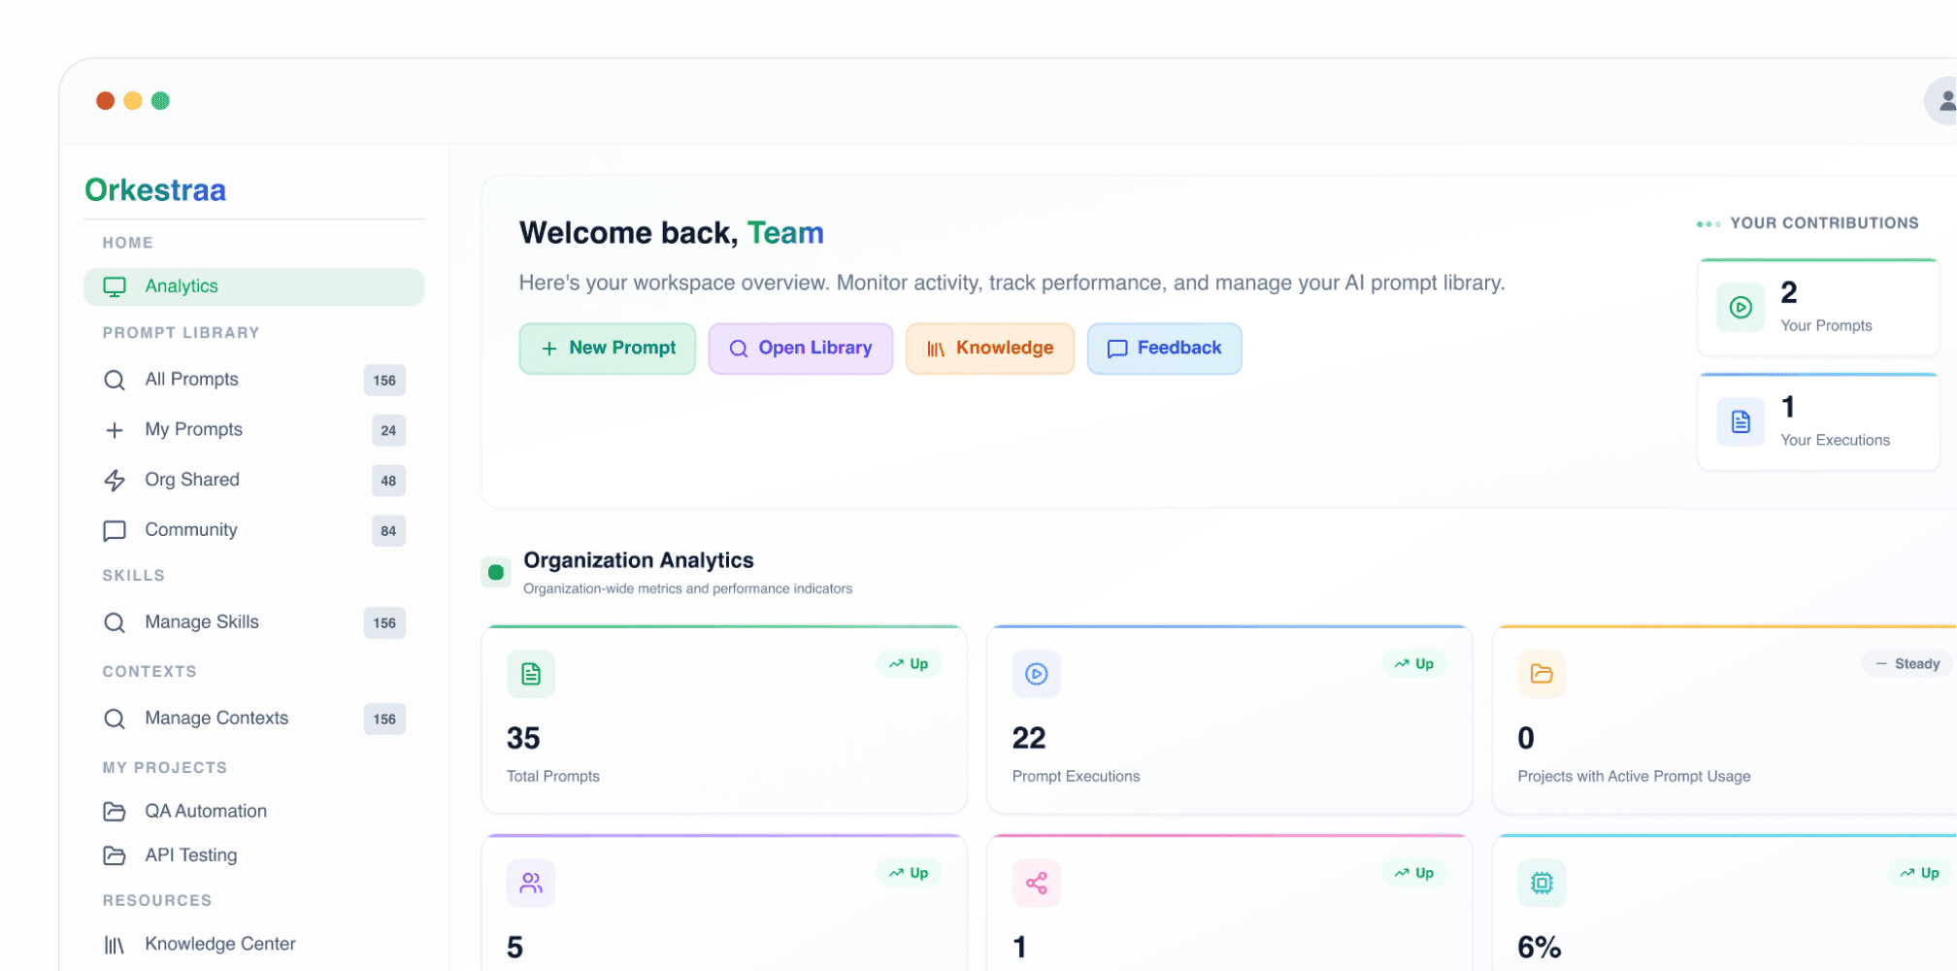Open Org Shared prompts
The width and height of the screenshot is (1957, 971).
[253, 480]
